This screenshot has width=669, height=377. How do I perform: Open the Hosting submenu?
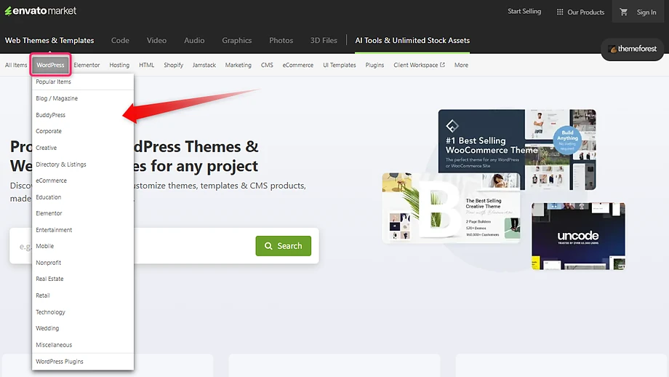(x=119, y=65)
